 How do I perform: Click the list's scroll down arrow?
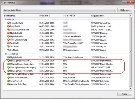[130, 89]
